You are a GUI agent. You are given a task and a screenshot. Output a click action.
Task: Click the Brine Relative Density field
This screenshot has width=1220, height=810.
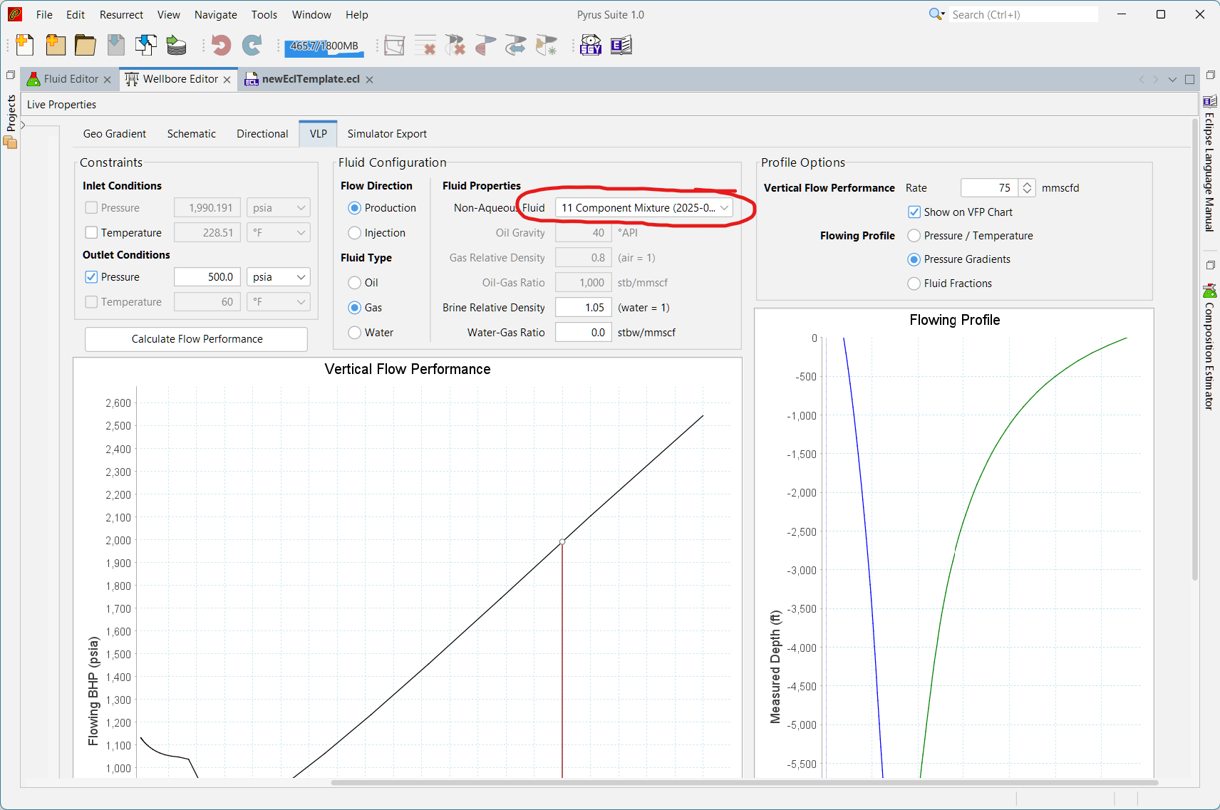click(584, 308)
